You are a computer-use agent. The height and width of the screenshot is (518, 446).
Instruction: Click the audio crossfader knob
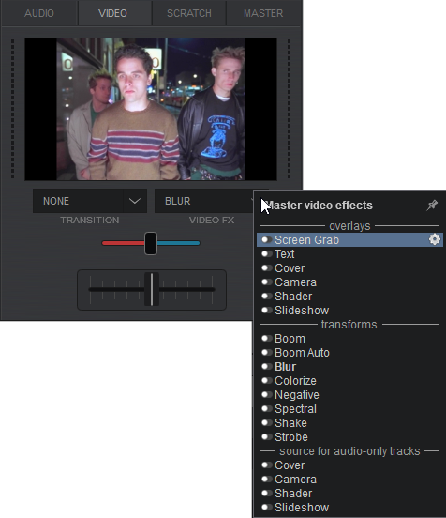pos(152,289)
